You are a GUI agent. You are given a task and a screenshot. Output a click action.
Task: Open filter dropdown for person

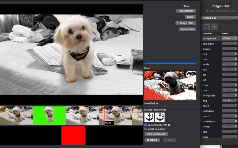[229, 116]
